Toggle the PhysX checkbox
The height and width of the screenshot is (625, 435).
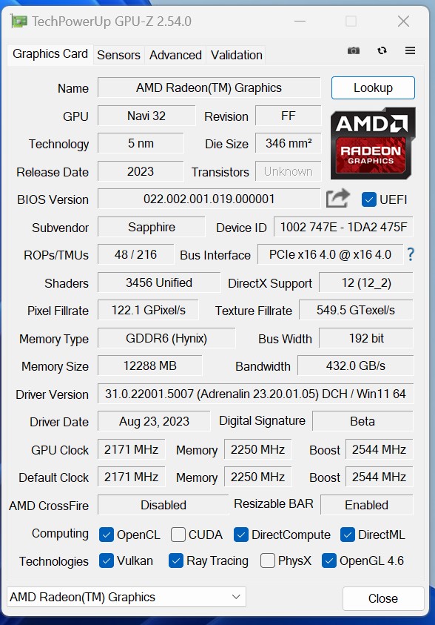(266, 561)
